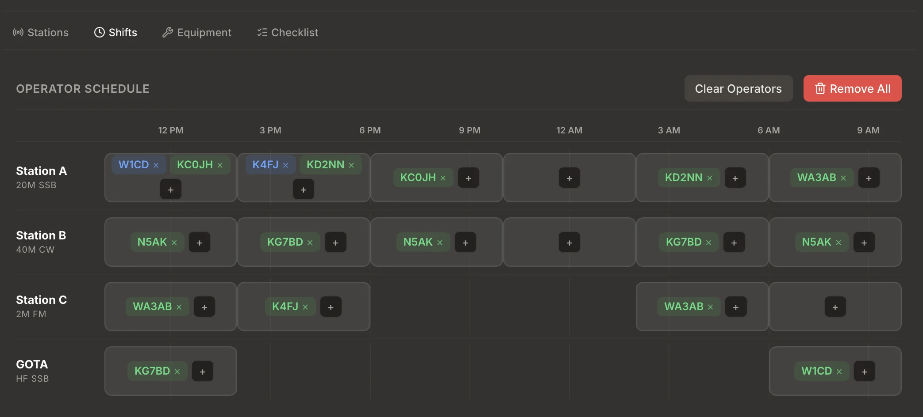The width and height of the screenshot is (923, 417).
Task: Add operator to Station A 3 AM shift
Action: click(x=735, y=178)
